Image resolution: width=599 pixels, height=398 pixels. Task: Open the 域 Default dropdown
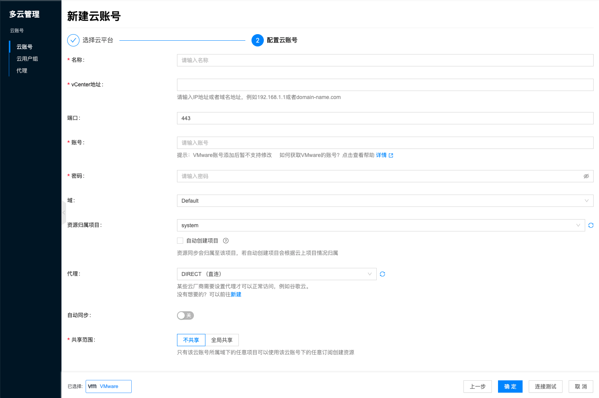coord(385,201)
